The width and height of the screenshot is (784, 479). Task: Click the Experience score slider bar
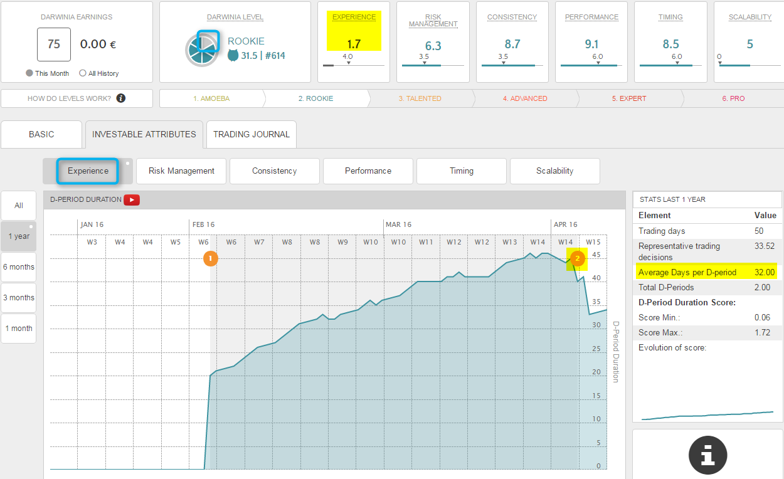coord(354,65)
